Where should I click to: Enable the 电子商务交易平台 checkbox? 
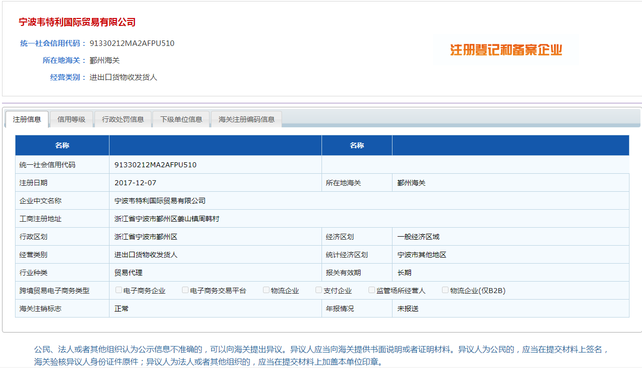[185, 290]
